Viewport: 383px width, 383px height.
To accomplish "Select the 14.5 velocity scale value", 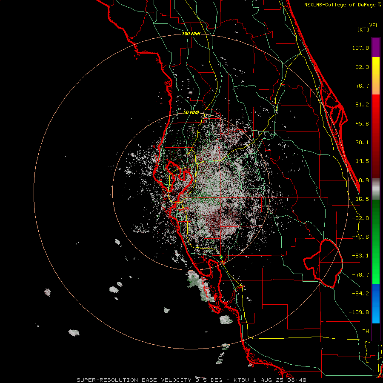I will coord(362,161).
